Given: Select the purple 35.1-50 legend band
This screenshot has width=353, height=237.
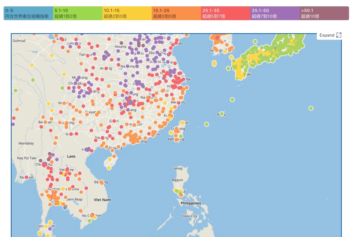Looking at the screenshot, I should [275, 13].
